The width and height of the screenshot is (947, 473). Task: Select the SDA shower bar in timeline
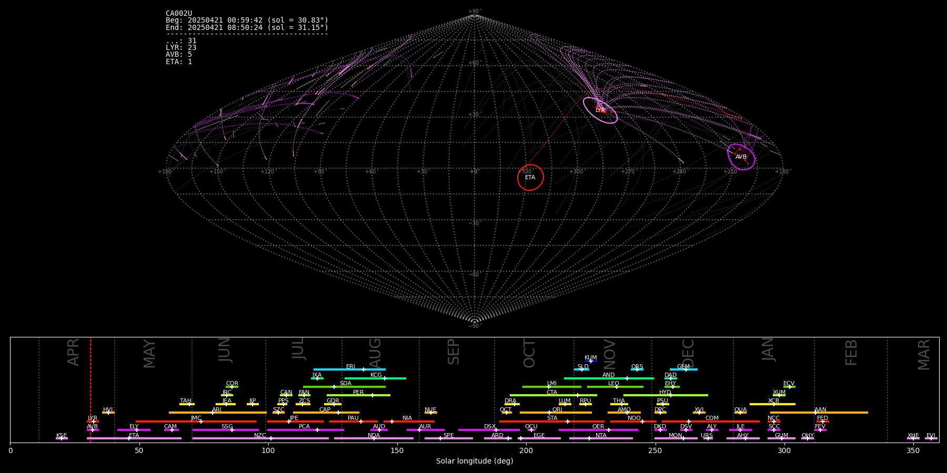344,387
